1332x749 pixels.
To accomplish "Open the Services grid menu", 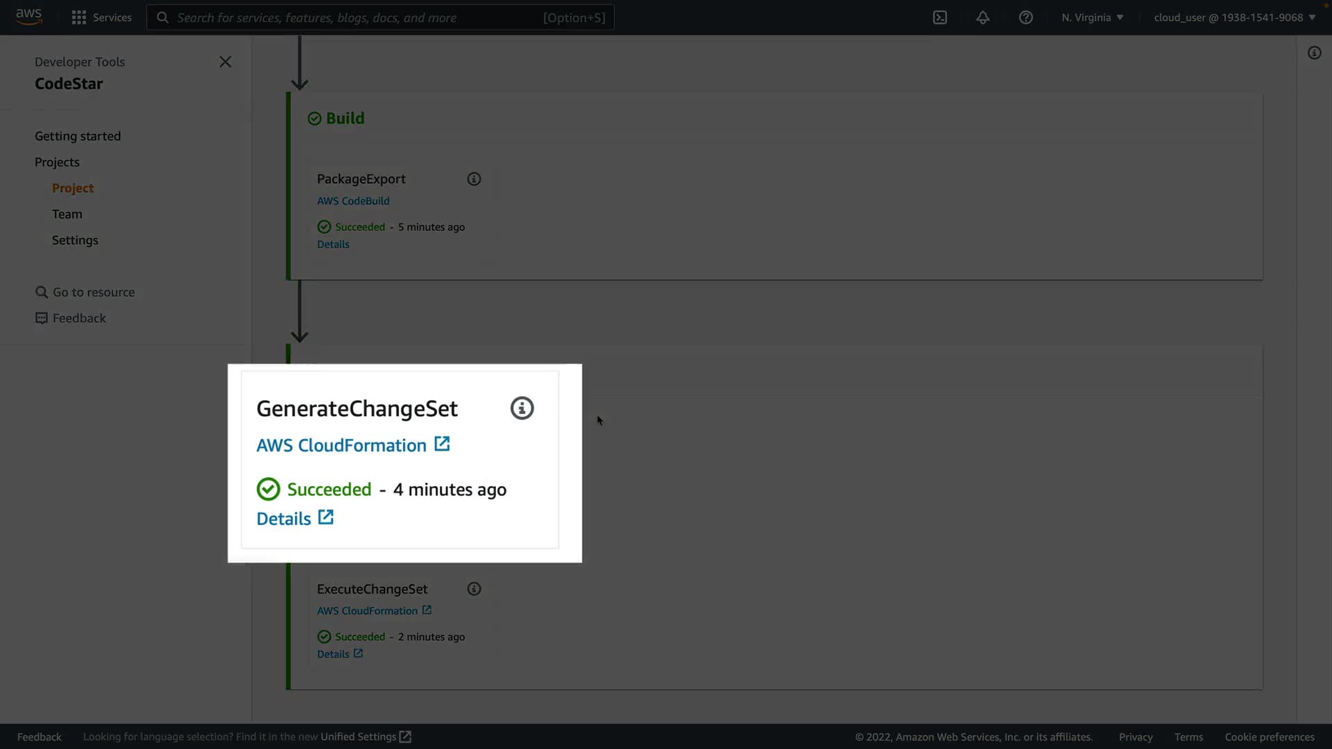I will [x=101, y=17].
